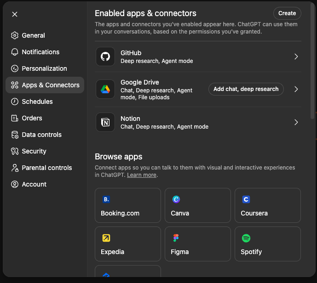Click the Coursera app icon
This screenshot has width=317, height=283.
pyautogui.click(x=246, y=199)
